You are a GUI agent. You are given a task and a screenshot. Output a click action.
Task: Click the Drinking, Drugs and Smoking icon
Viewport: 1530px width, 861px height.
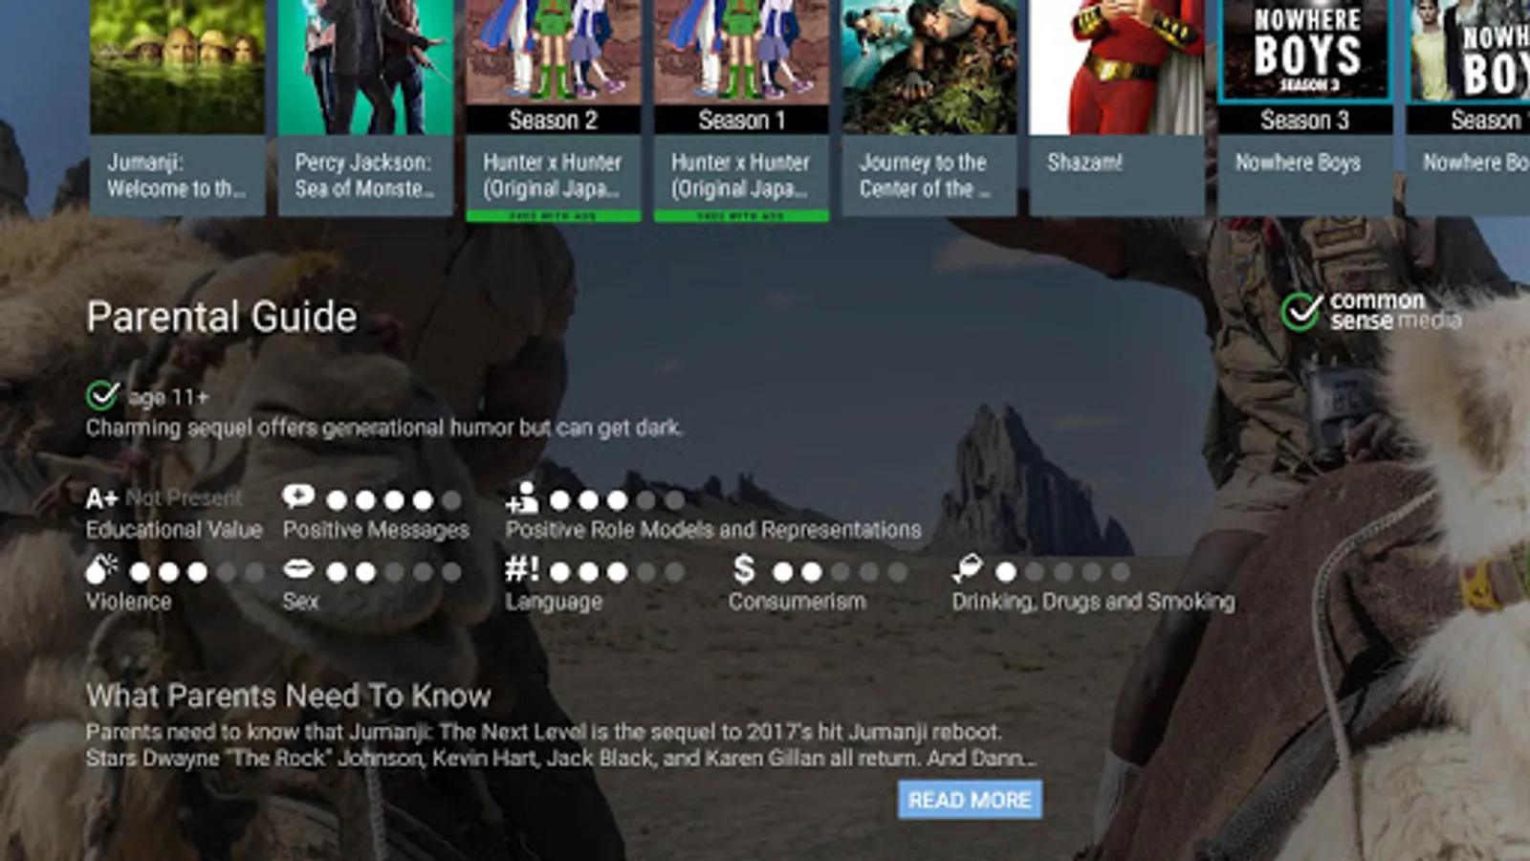(968, 569)
